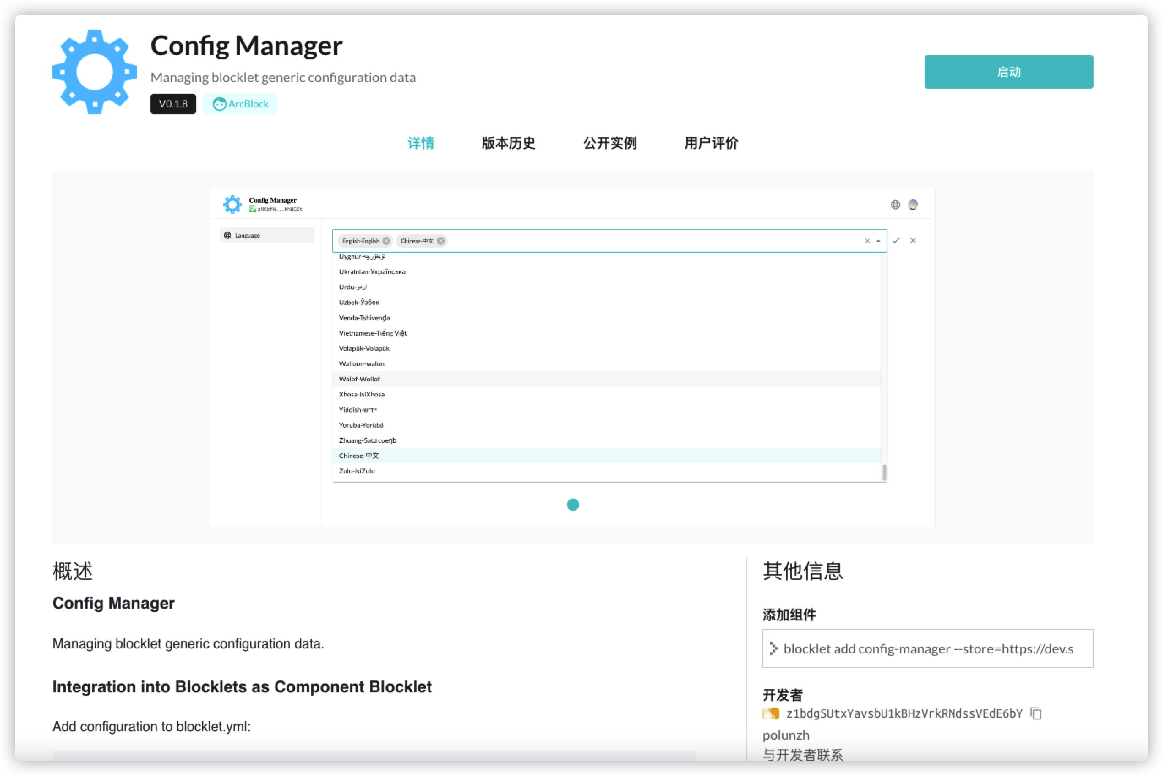
Task: Click the dropdown list scrollbar thumb
Action: (884, 472)
